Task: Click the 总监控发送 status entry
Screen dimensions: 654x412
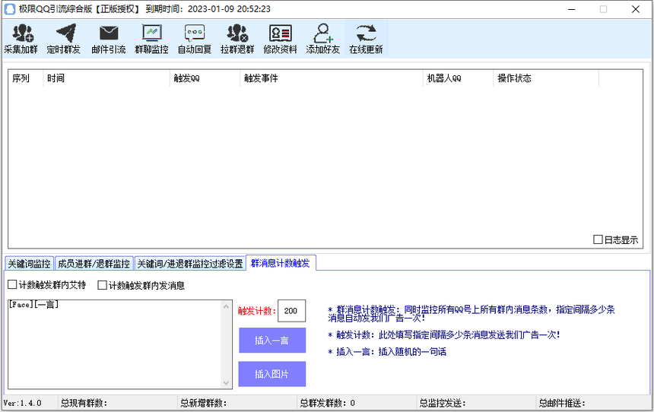Action: (x=443, y=403)
